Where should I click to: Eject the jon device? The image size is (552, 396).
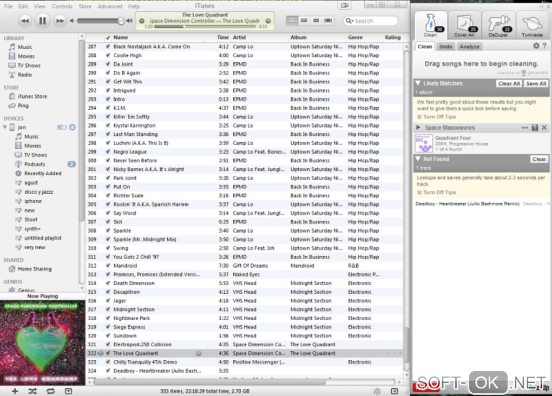click(x=72, y=127)
